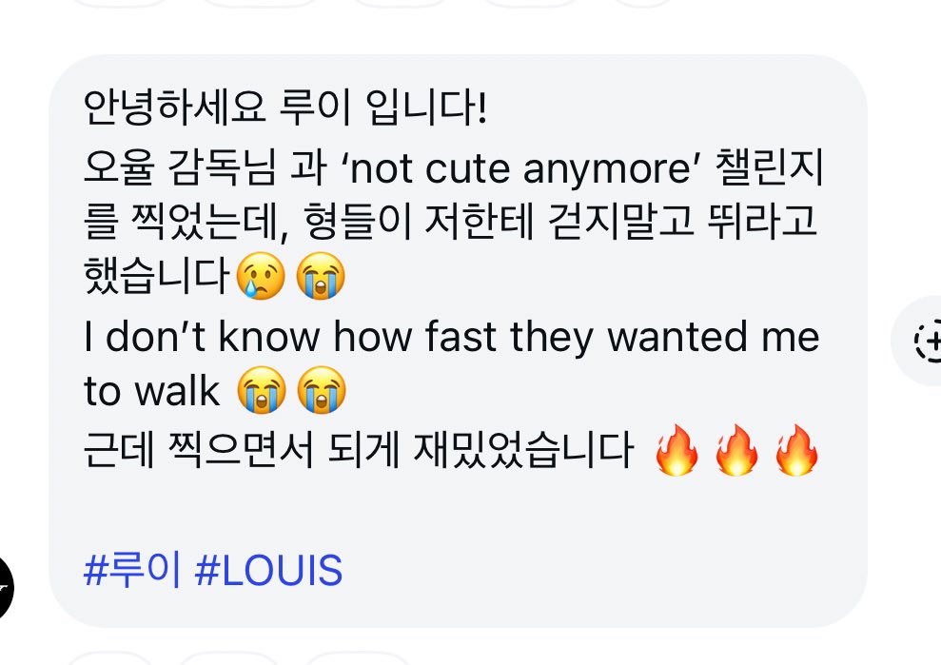Click the words "to walk"
This screenshot has height=665, width=941.
[152, 393]
